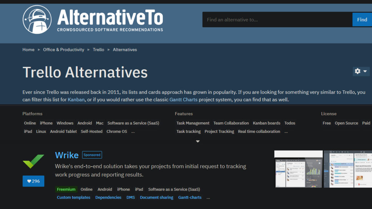This screenshot has height=209, width=372.
Task: Expand more Wrike tags via the ellipsis
Action: point(208,197)
